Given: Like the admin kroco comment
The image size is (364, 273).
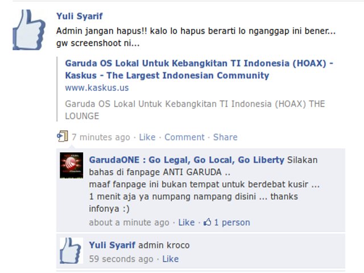Looking at the screenshot, I should [x=171, y=259].
